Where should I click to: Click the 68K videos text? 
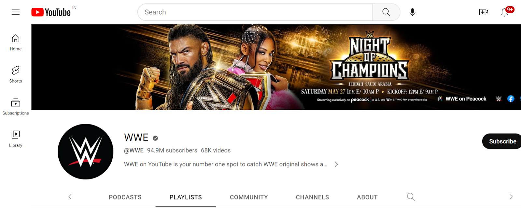216,150
